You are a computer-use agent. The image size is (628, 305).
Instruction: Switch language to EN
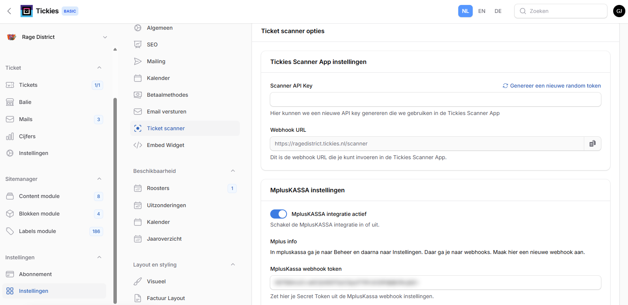pyautogui.click(x=482, y=11)
